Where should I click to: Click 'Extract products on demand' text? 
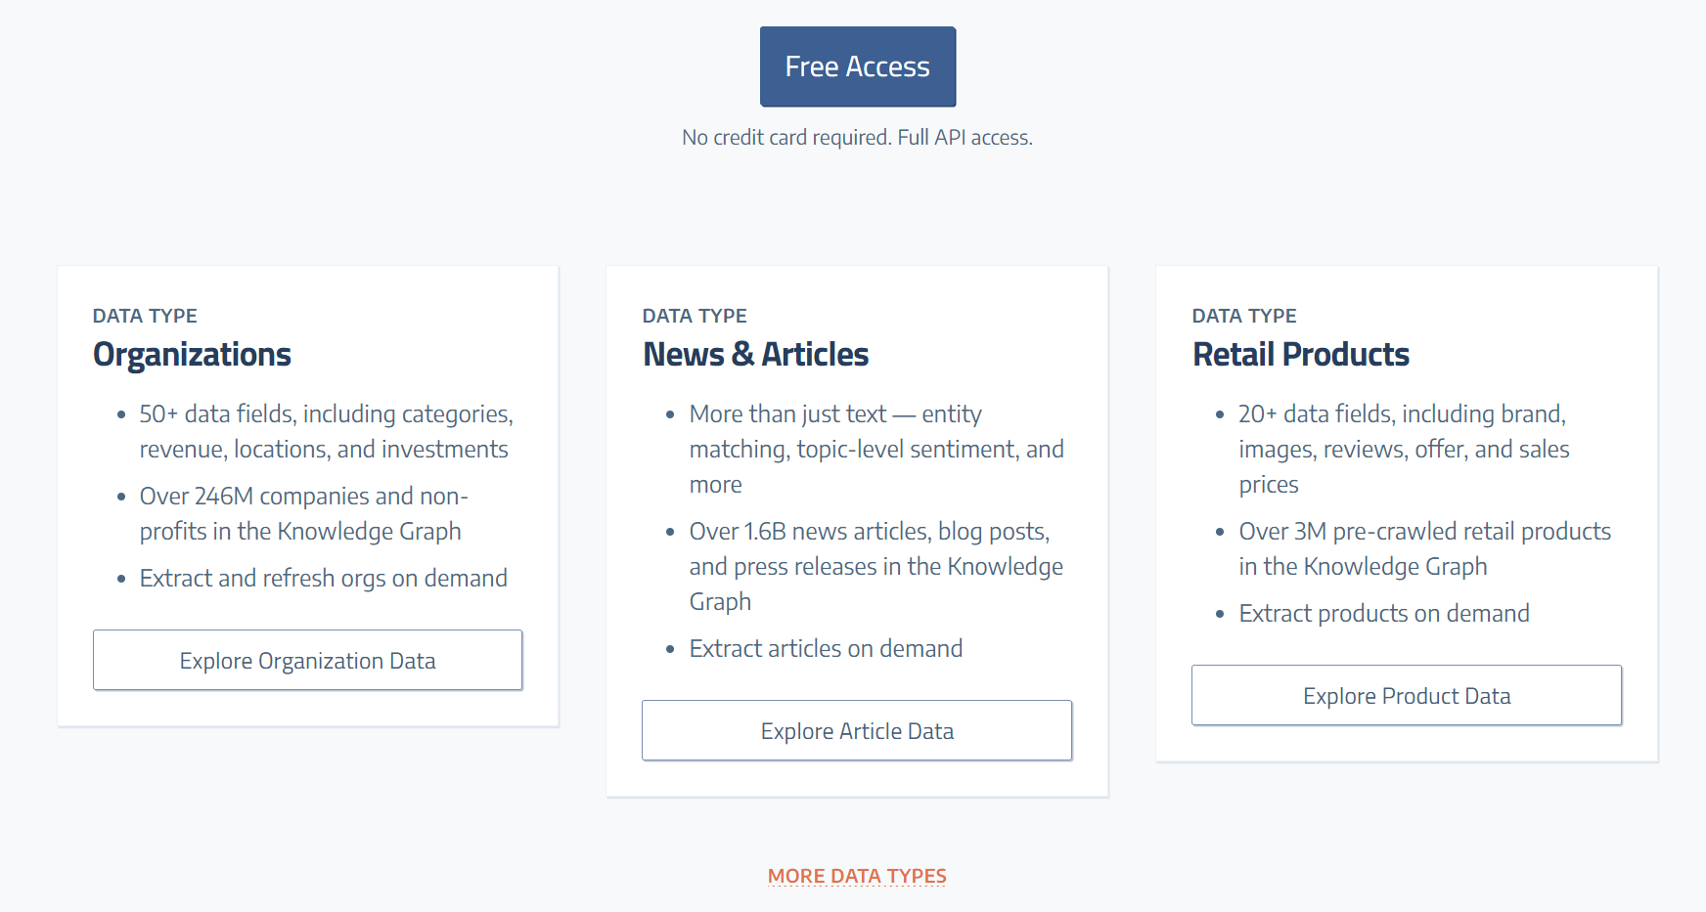point(1383,614)
